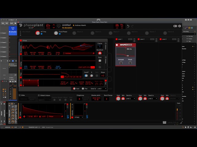Click the Curve modulator play/retrigger icon

tap(24, 116)
